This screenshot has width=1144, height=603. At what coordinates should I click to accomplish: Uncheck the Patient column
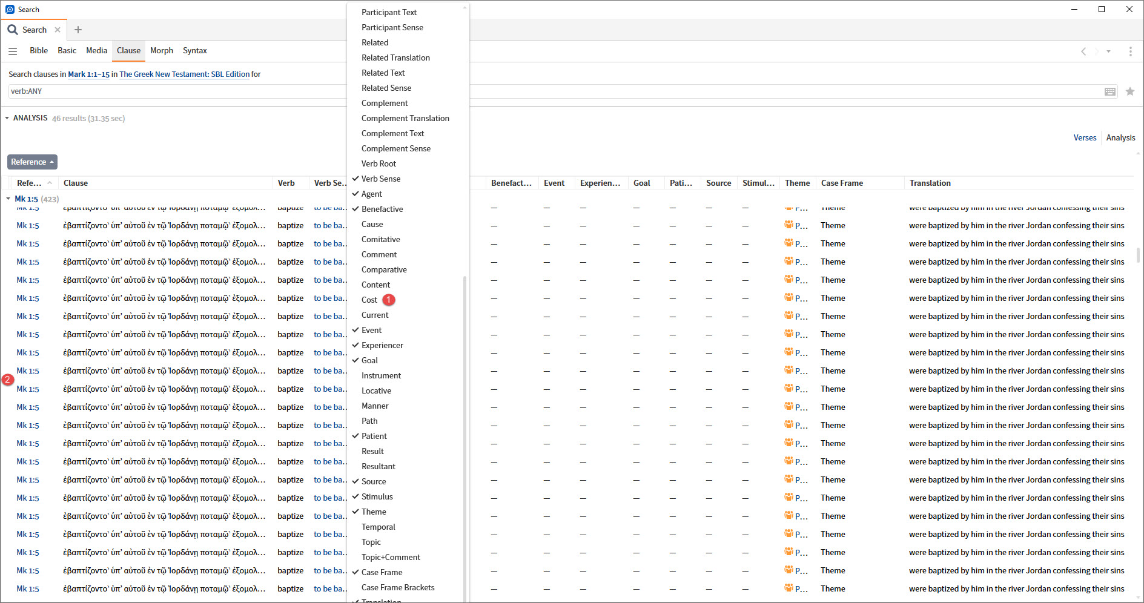coord(374,436)
